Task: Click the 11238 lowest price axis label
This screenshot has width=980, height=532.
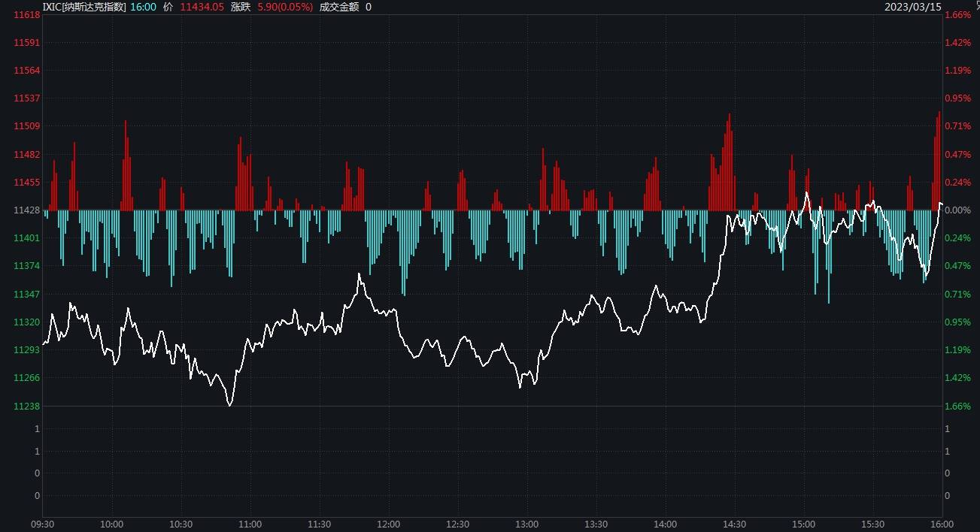Action: 27,407
